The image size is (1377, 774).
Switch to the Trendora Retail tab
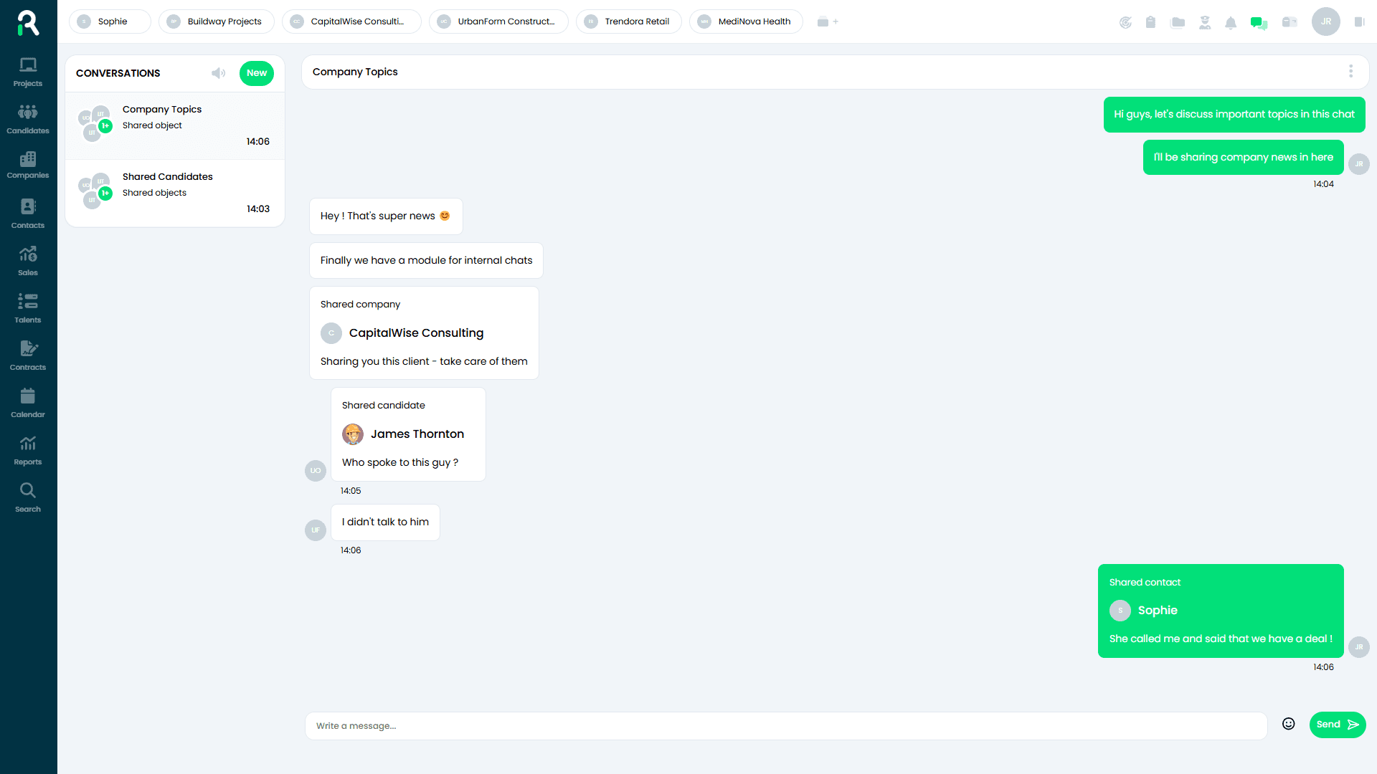pos(628,21)
